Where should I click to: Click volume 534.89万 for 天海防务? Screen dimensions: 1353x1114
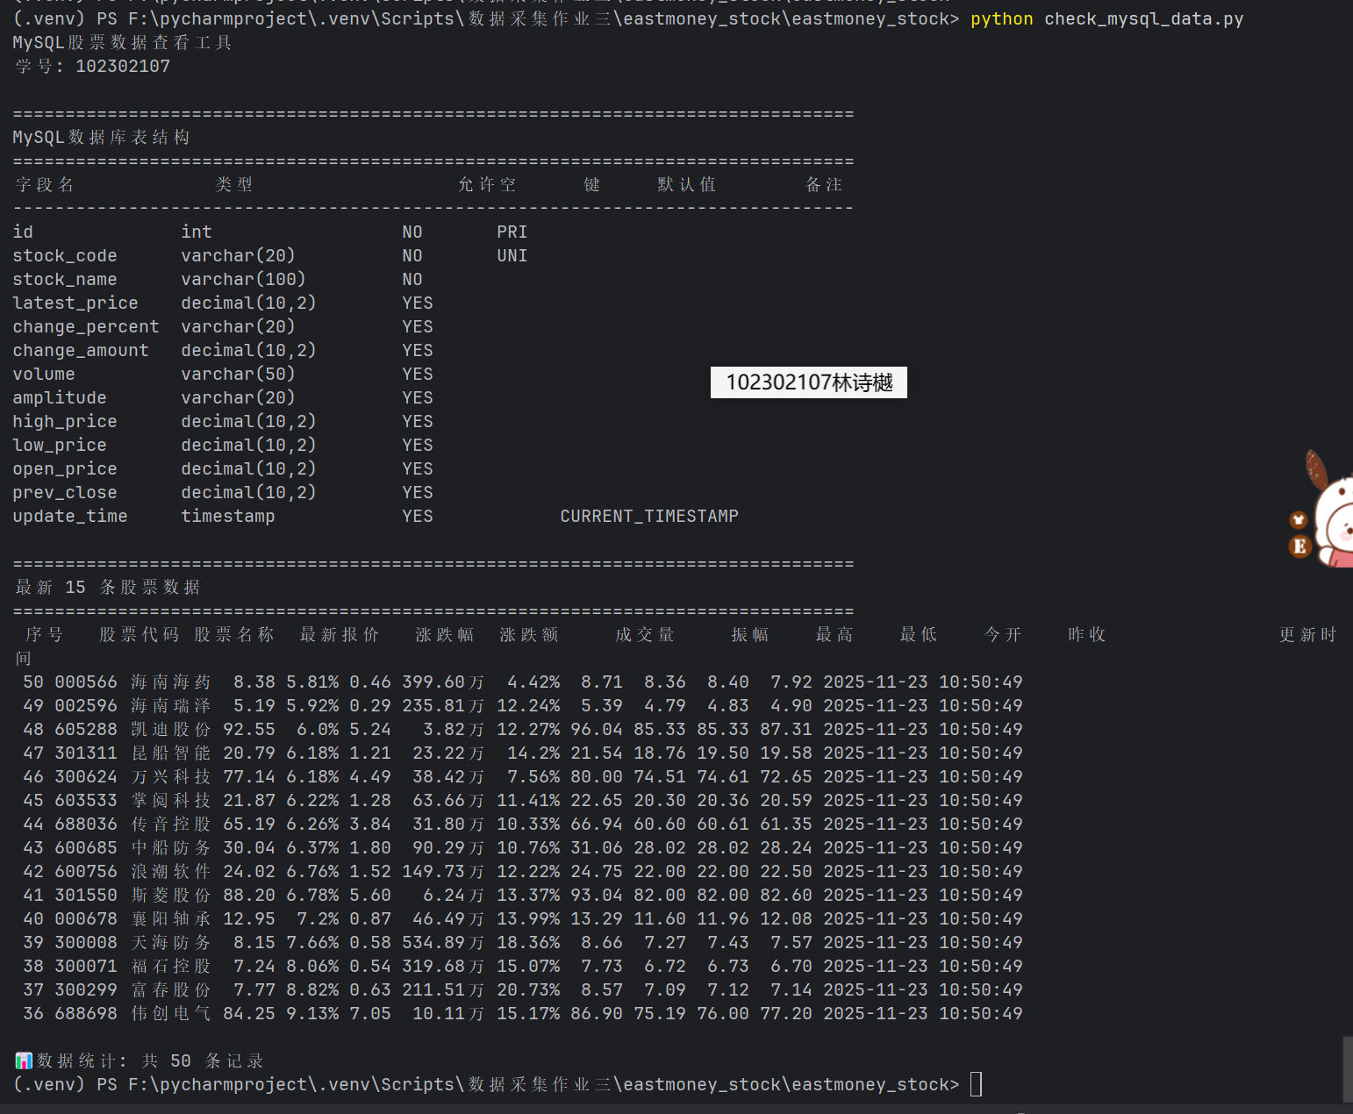[x=443, y=942]
